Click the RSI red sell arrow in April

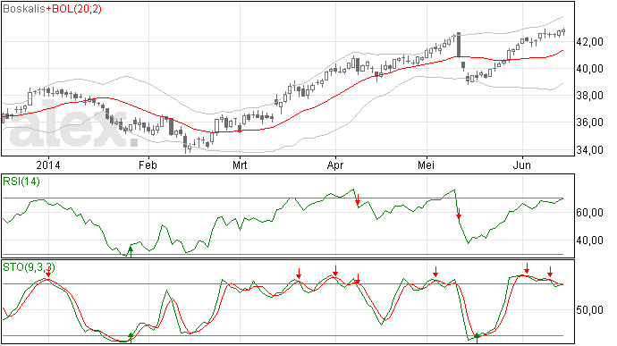(x=358, y=199)
